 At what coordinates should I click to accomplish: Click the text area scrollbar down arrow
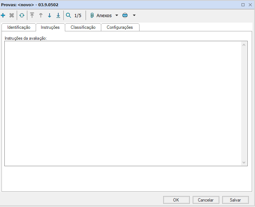244,162
